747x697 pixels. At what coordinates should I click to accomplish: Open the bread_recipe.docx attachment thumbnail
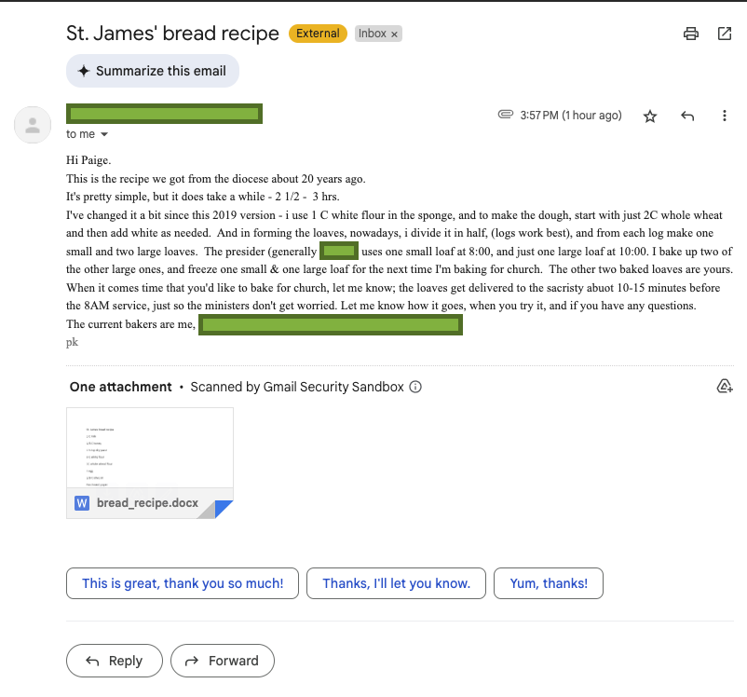(x=150, y=462)
